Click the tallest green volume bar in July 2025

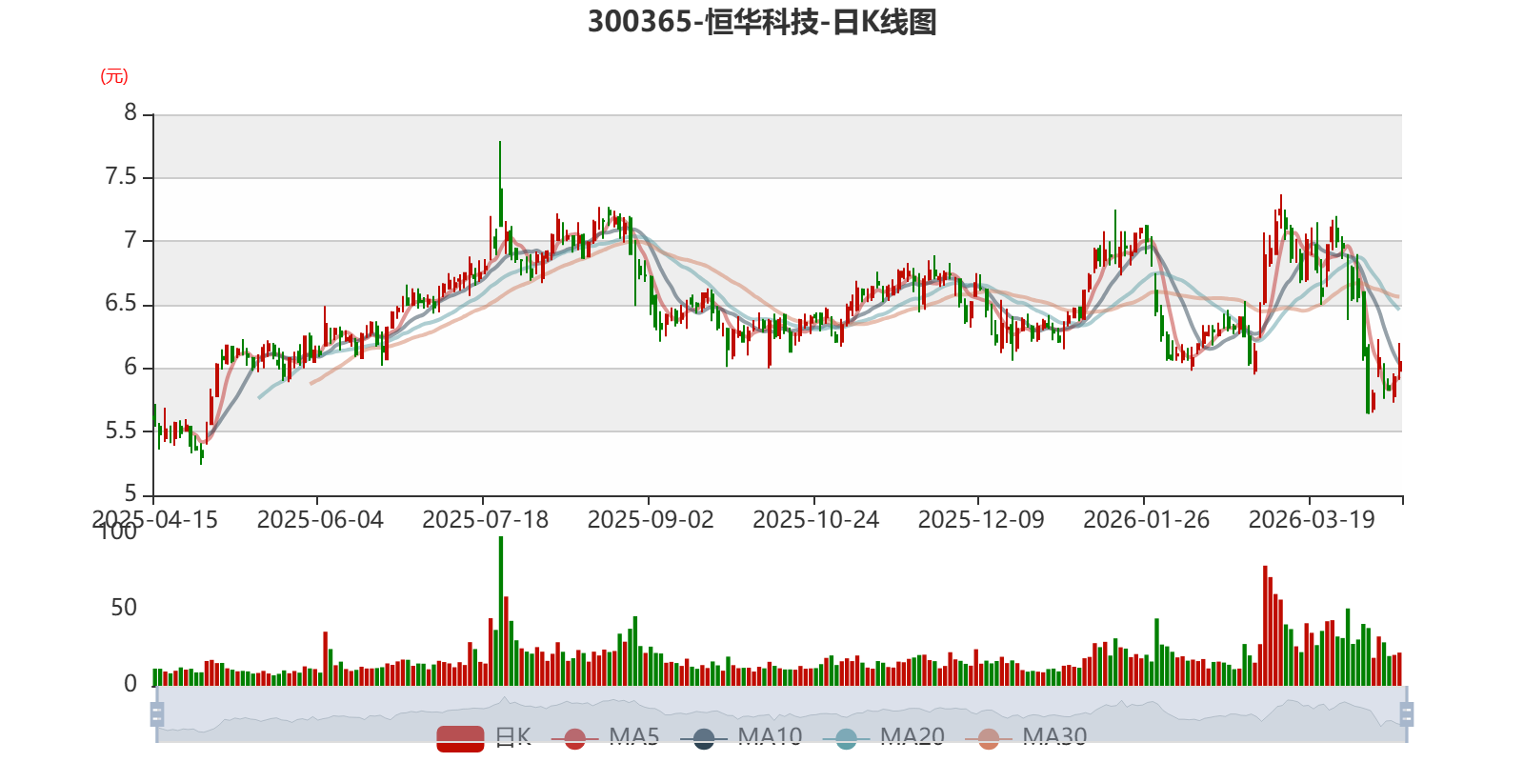tap(500, 611)
